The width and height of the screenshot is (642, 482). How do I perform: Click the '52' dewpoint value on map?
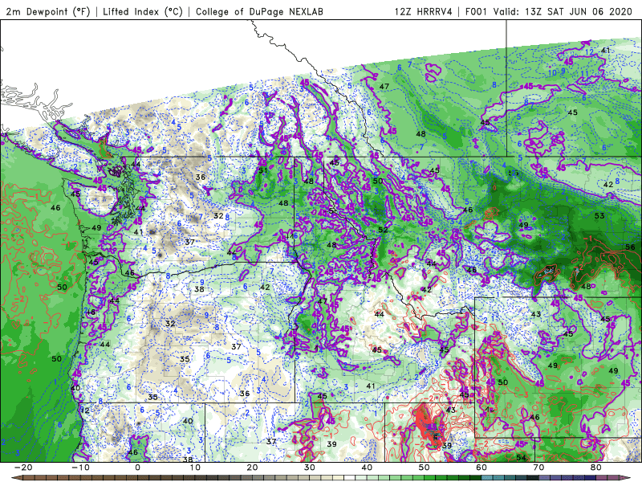point(383,230)
